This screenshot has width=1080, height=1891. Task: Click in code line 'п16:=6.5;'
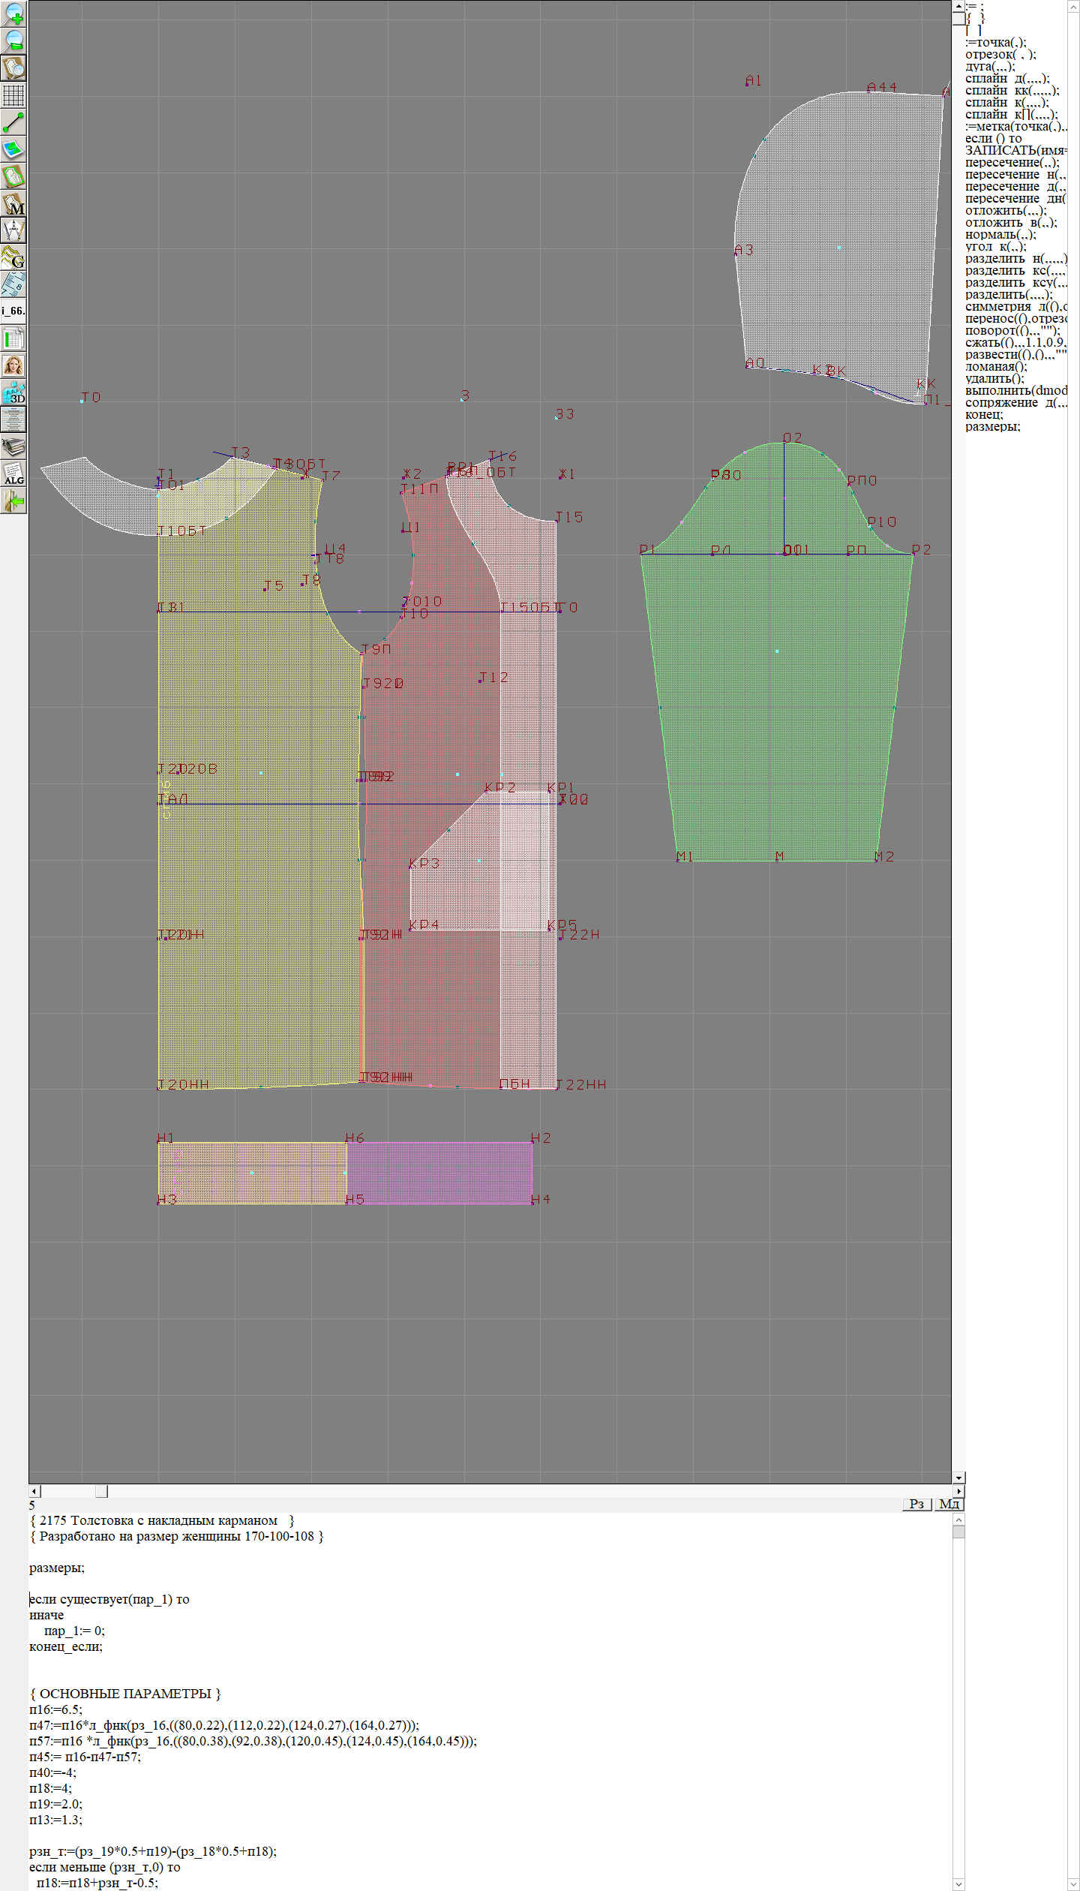(x=55, y=1709)
